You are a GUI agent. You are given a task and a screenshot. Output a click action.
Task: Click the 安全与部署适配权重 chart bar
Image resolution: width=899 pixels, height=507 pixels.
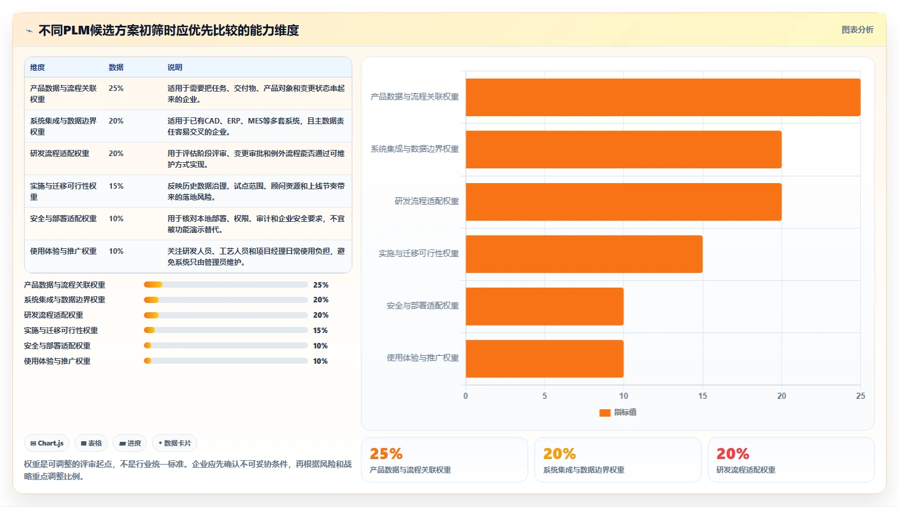[545, 306]
